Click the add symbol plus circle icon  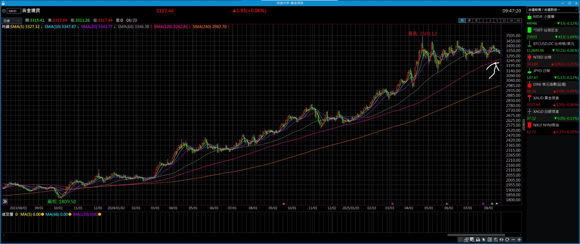click(4, 11)
